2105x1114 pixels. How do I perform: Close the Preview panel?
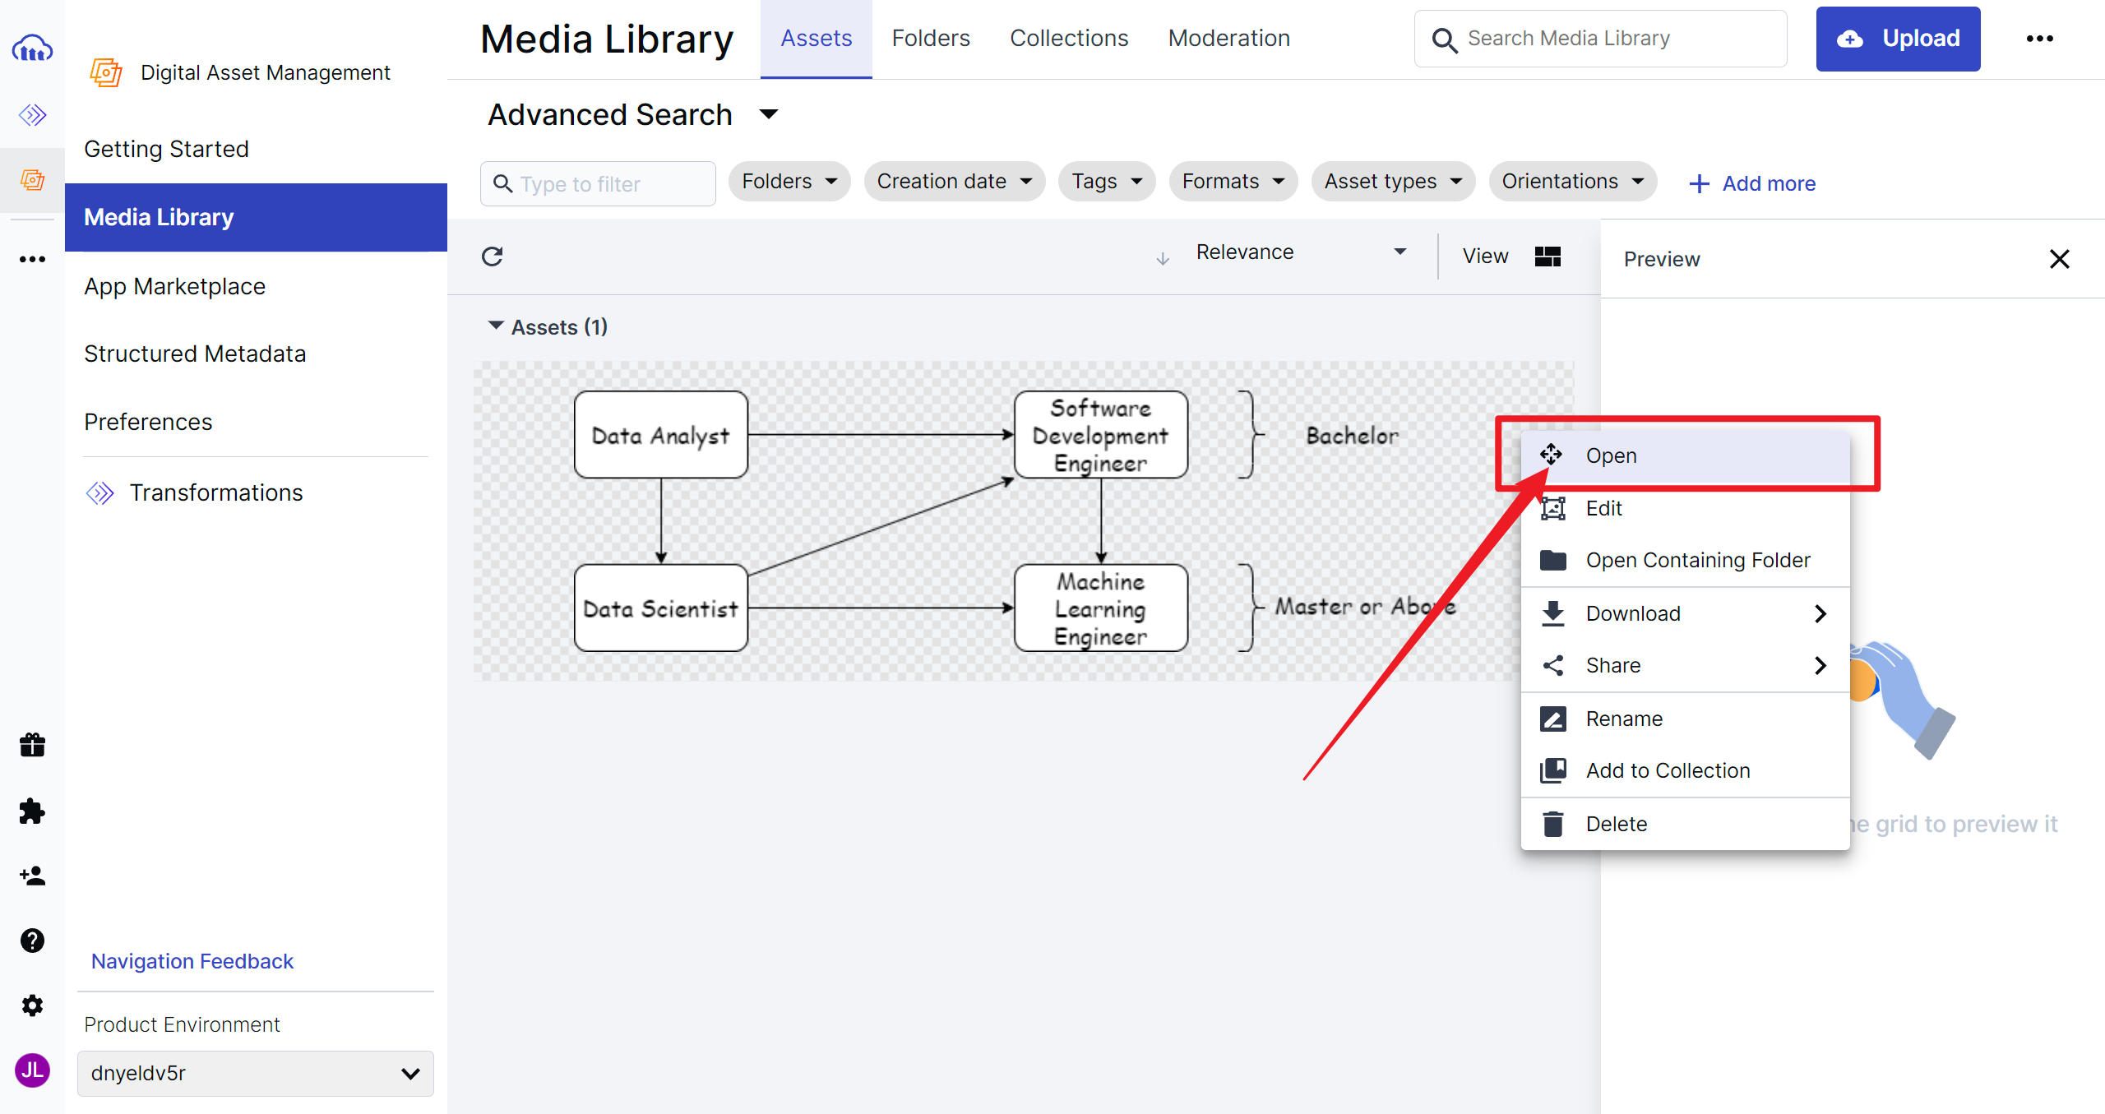point(2059,259)
